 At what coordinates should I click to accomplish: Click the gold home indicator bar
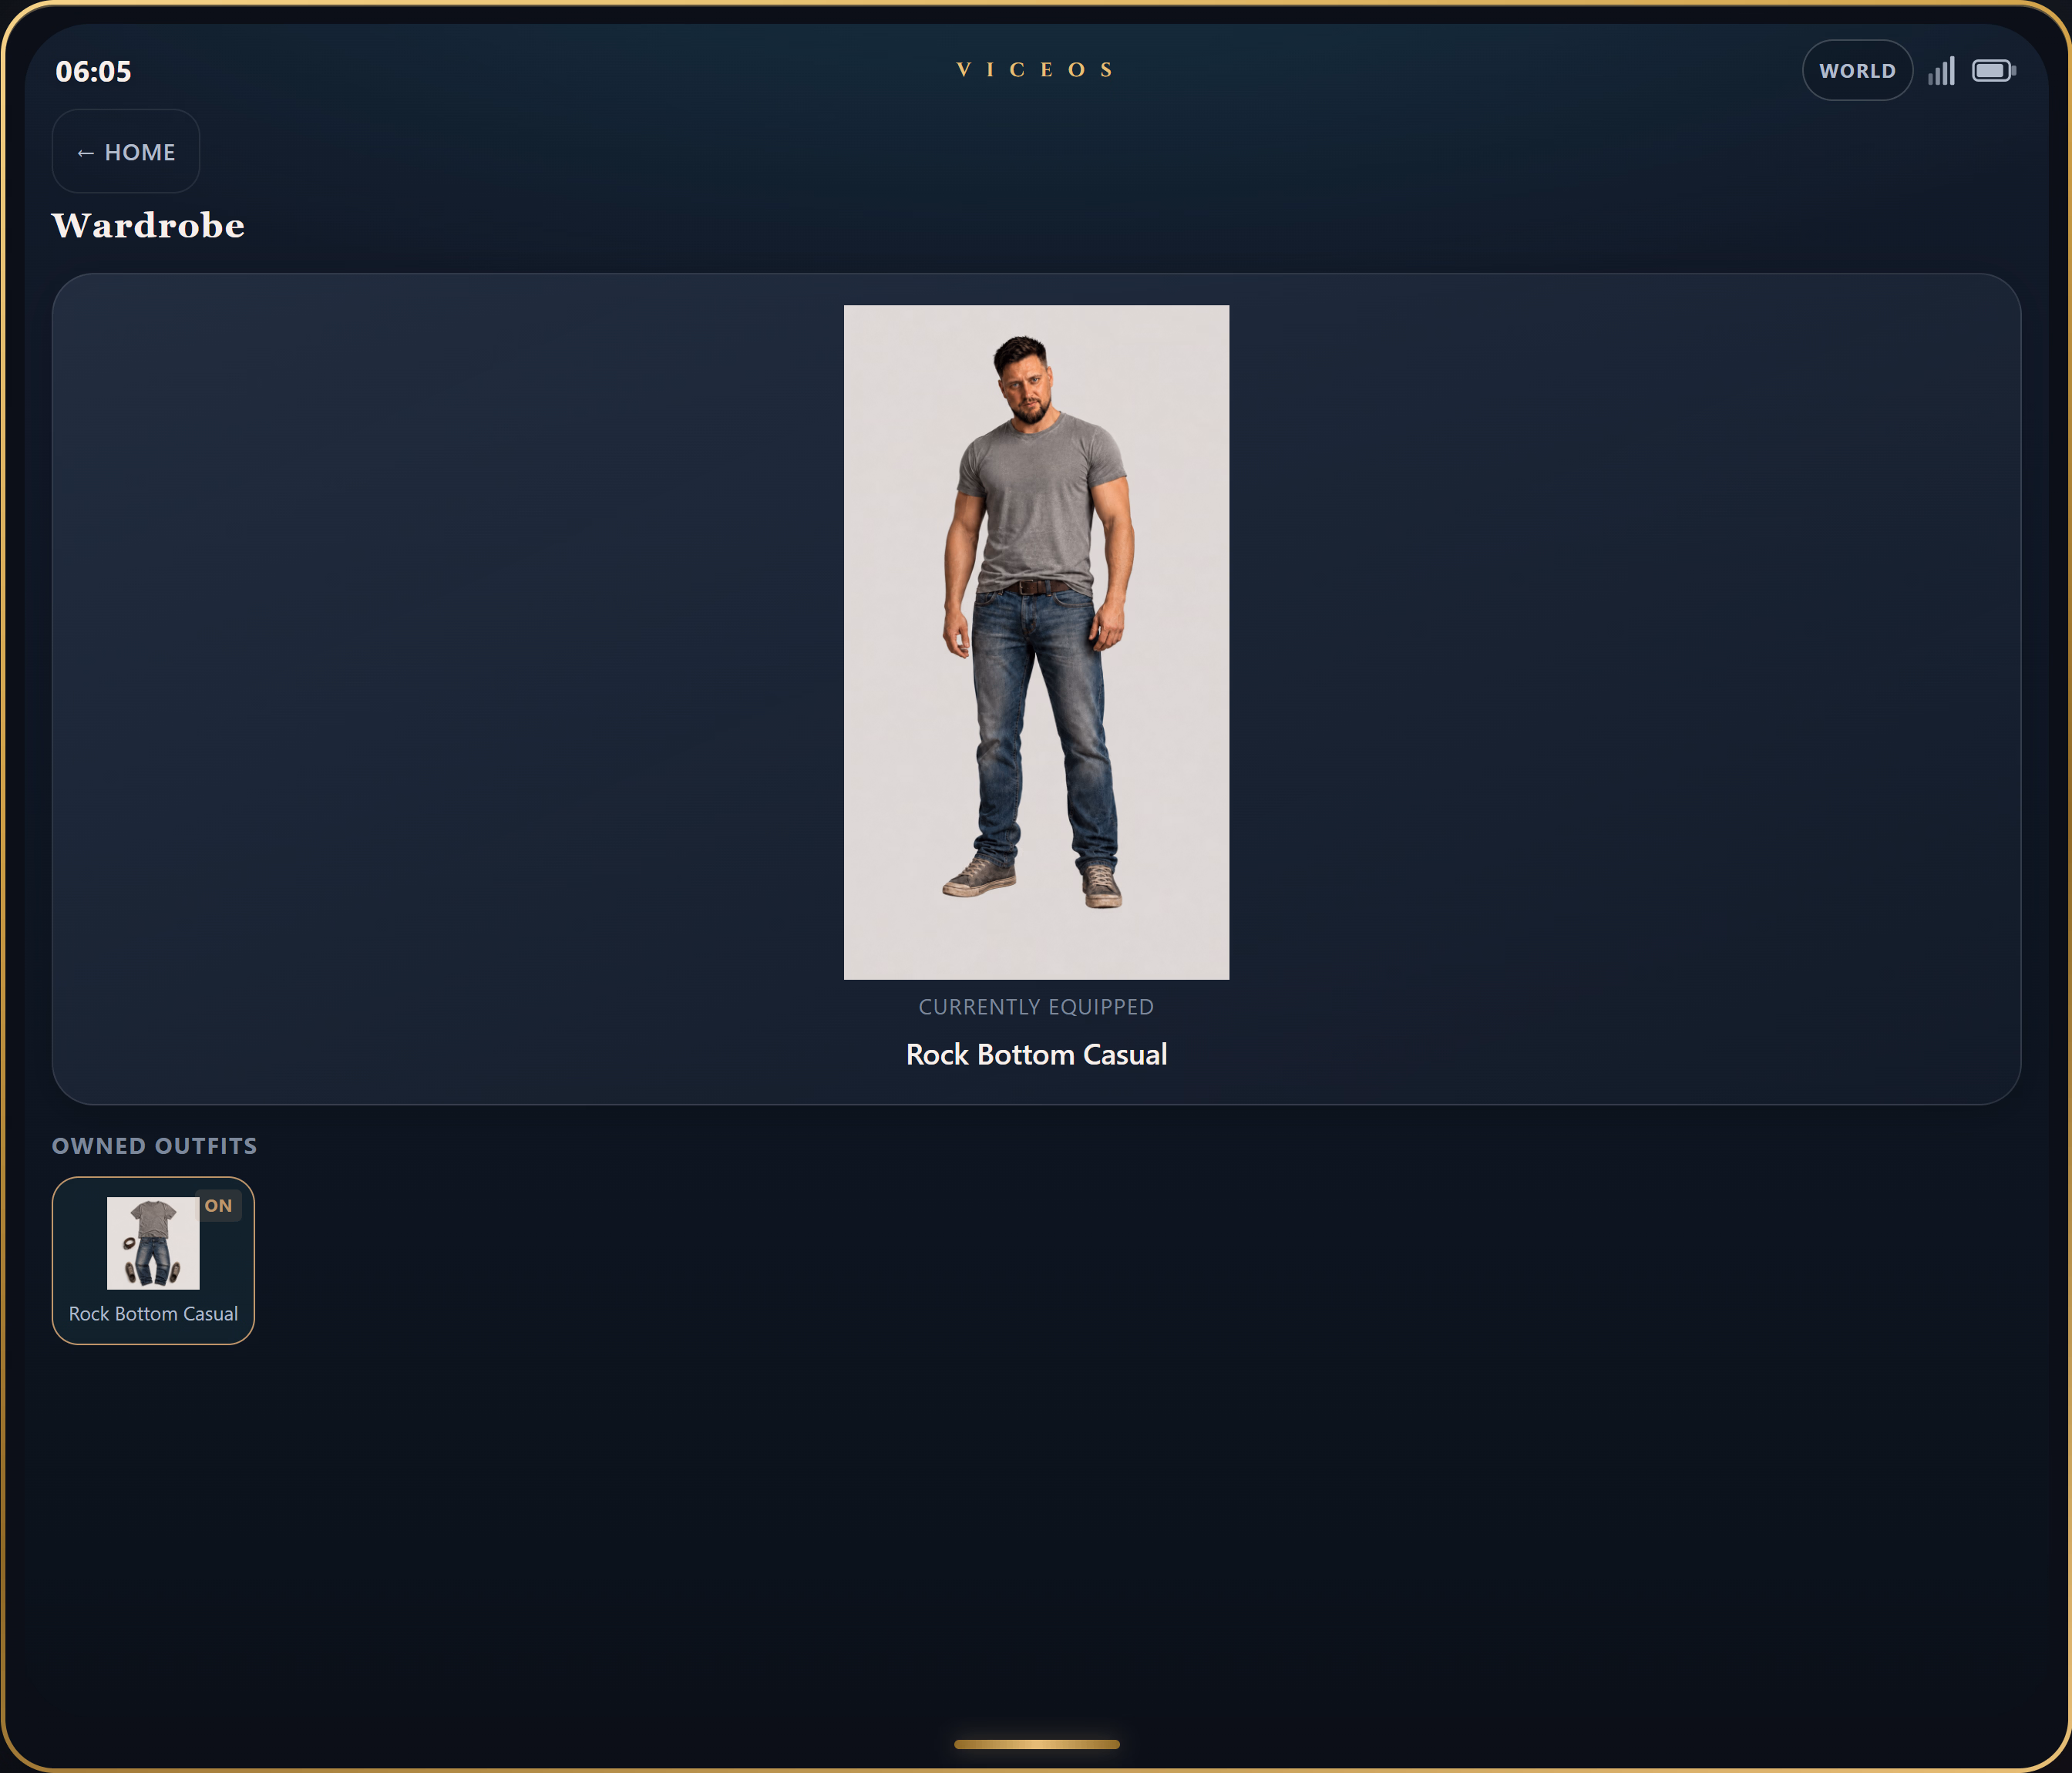(x=1036, y=1744)
